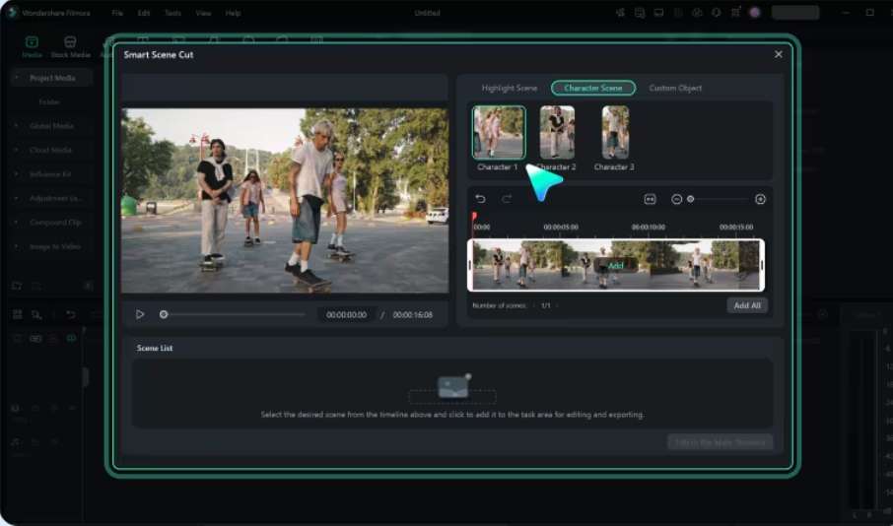The image size is (893, 526).
Task: Expand the Adjustment La... arrow
Action: (x=17, y=198)
